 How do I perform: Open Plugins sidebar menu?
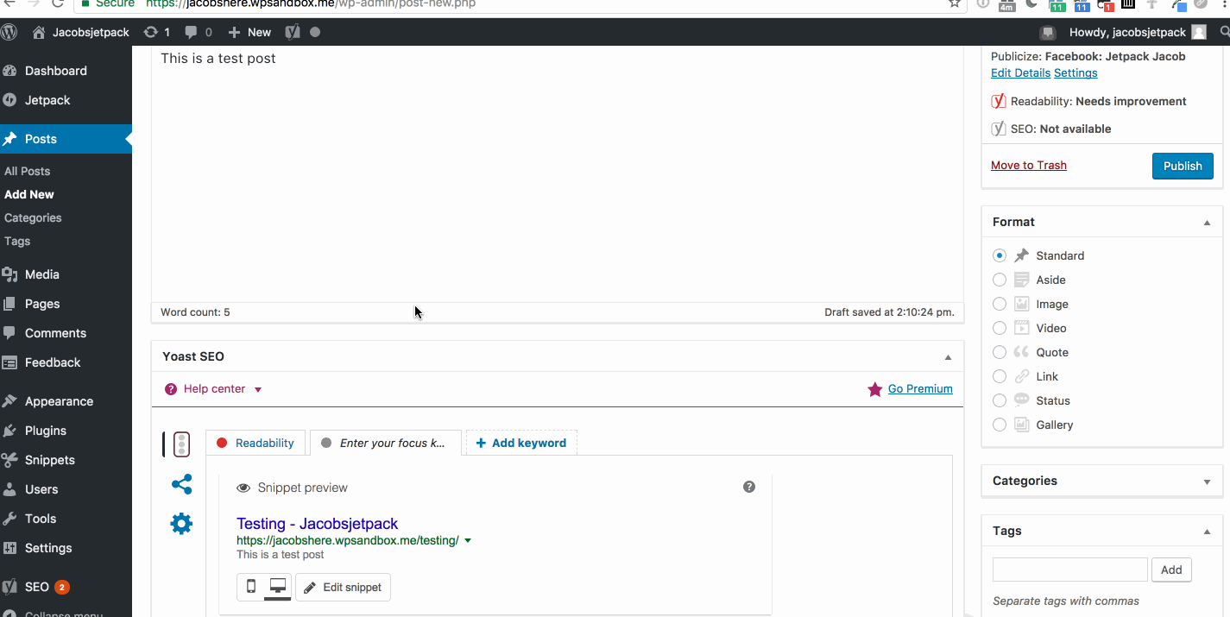click(x=46, y=431)
